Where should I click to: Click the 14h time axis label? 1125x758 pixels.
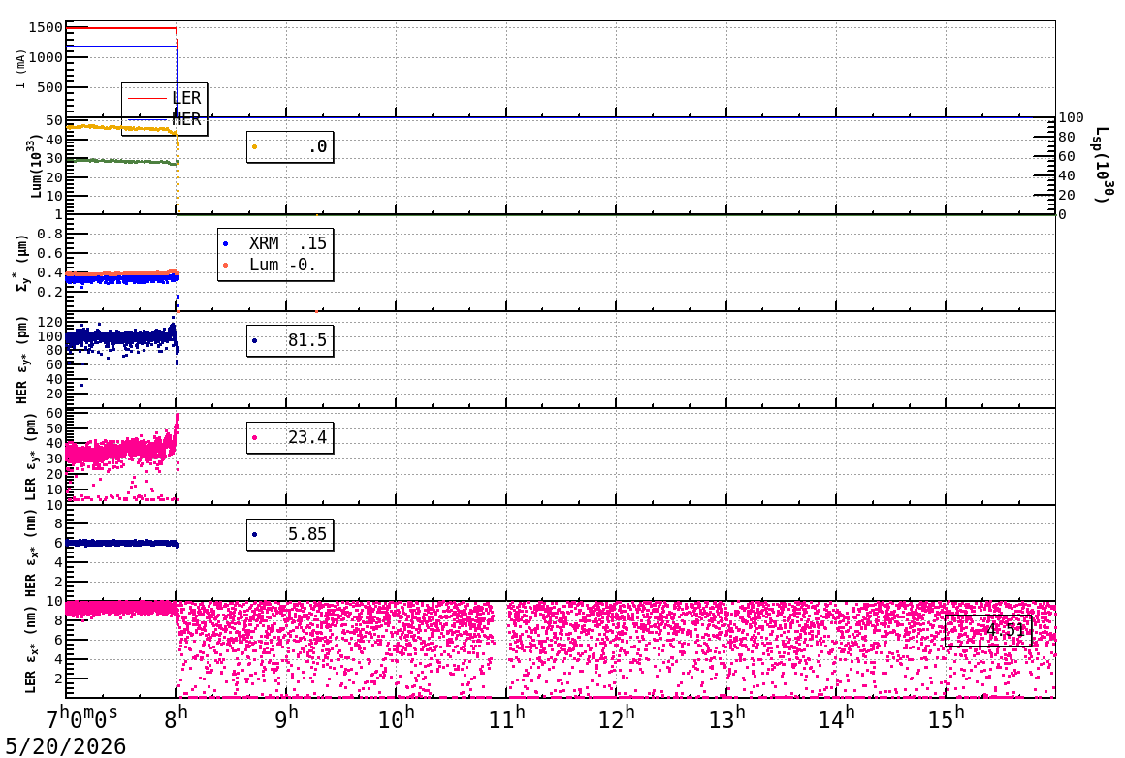[x=837, y=718]
